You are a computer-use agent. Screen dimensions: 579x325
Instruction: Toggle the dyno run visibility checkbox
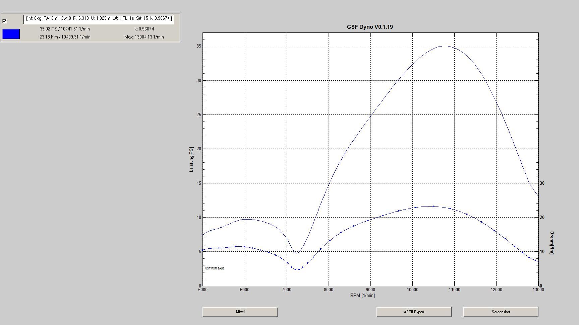(4, 21)
